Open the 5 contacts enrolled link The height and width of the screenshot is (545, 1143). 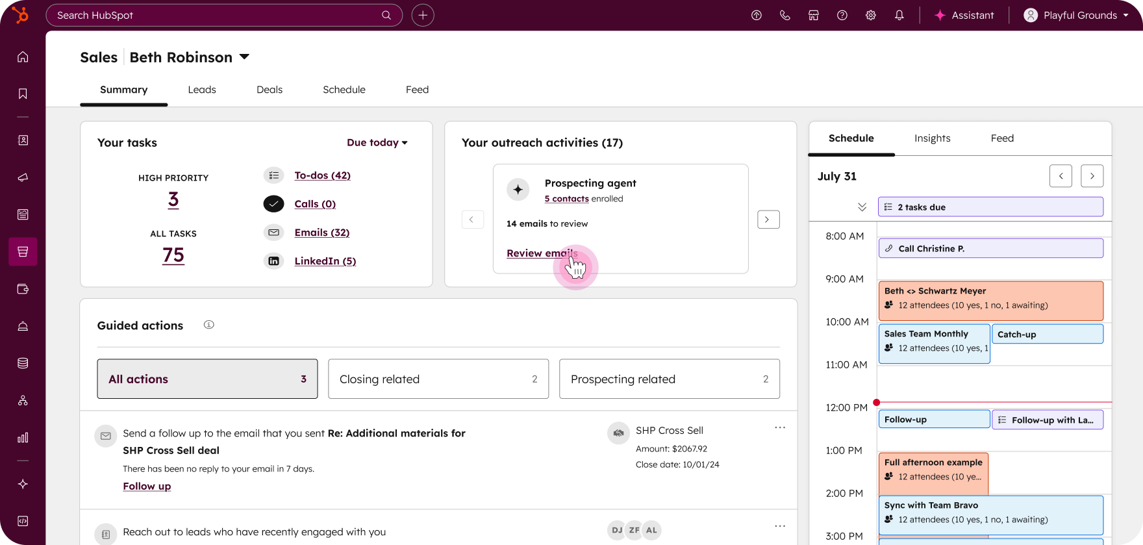pos(566,199)
